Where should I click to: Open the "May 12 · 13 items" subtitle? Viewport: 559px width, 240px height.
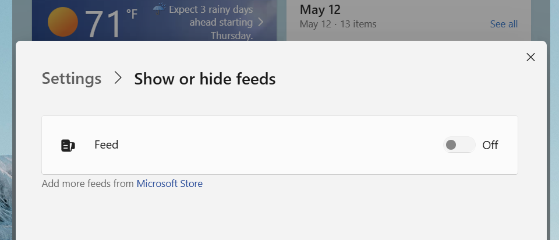338,24
